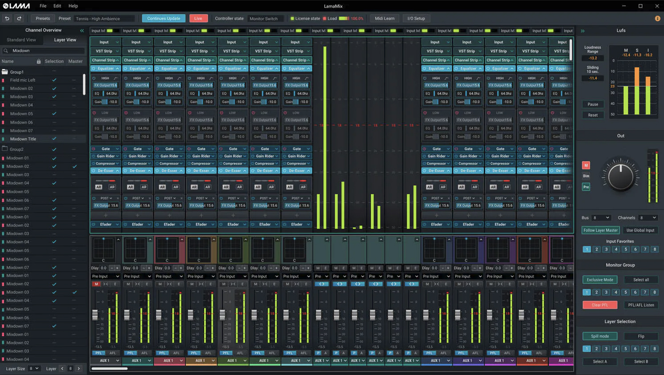Click the lock icon in channel list header
664x375 pixels.
[38, 61]
